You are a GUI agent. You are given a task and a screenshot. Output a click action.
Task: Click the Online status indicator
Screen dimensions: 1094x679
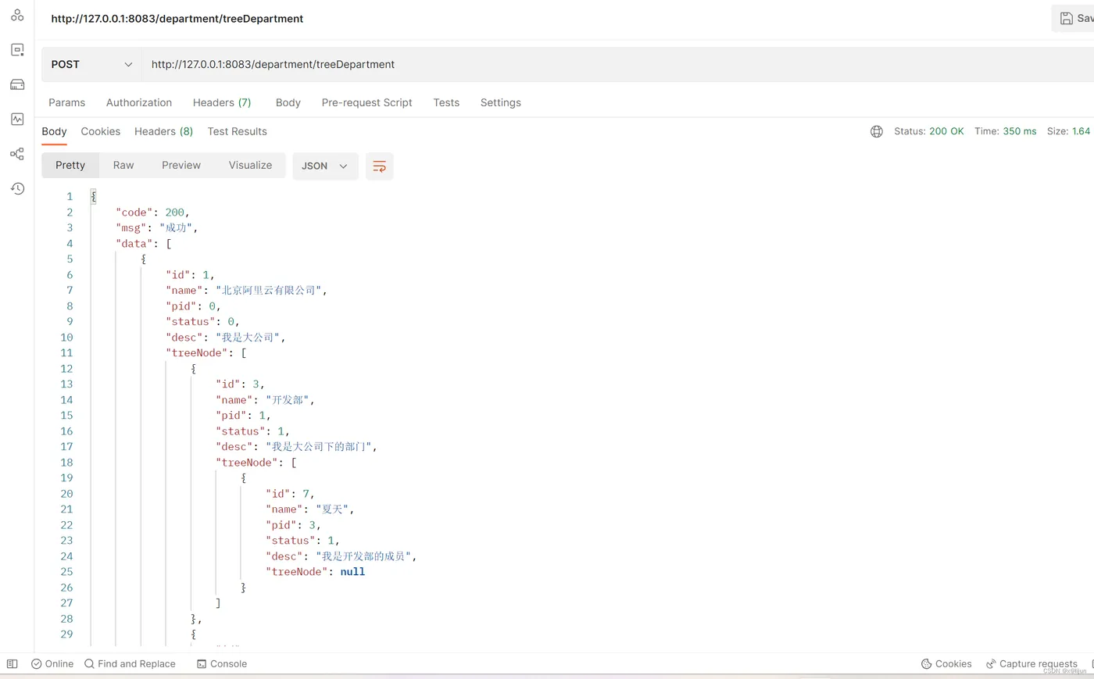[x=52, y=663]
